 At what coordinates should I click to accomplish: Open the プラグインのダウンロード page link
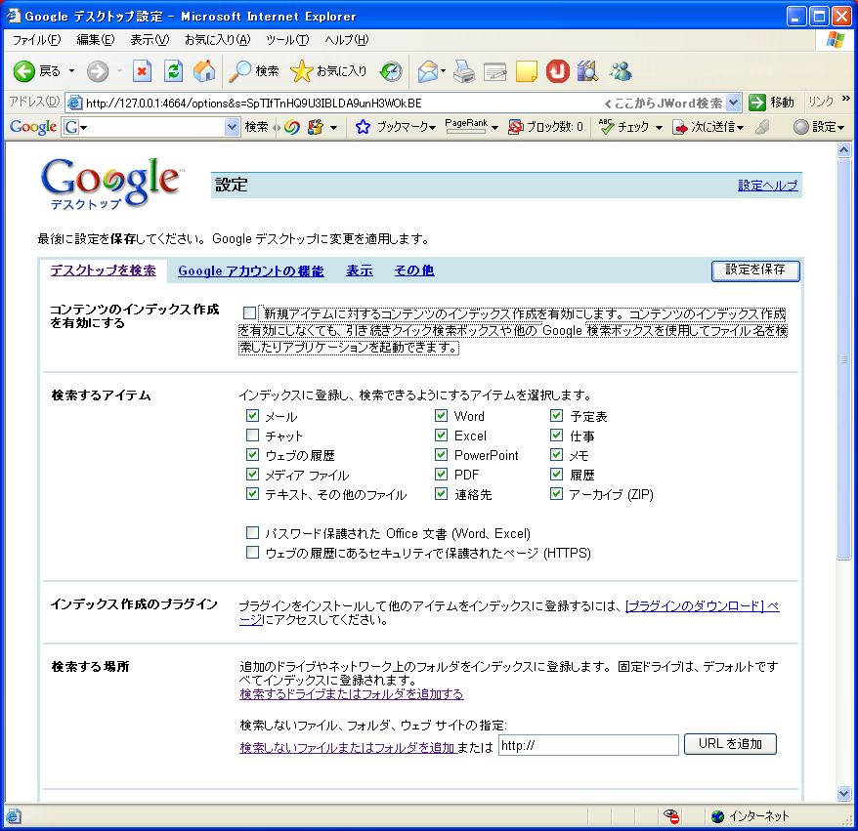point(702,605)
